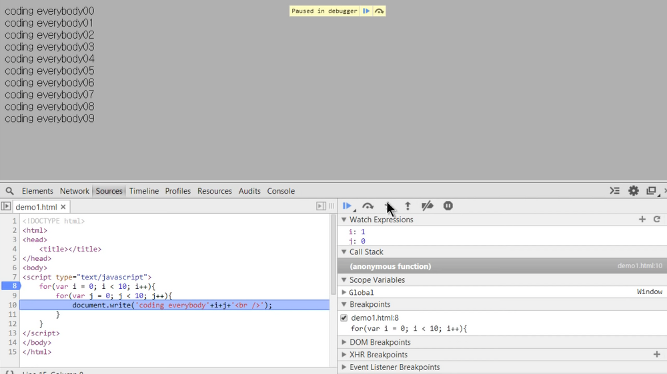Open the Resources tab
The image size is (667, 374).
214,191
